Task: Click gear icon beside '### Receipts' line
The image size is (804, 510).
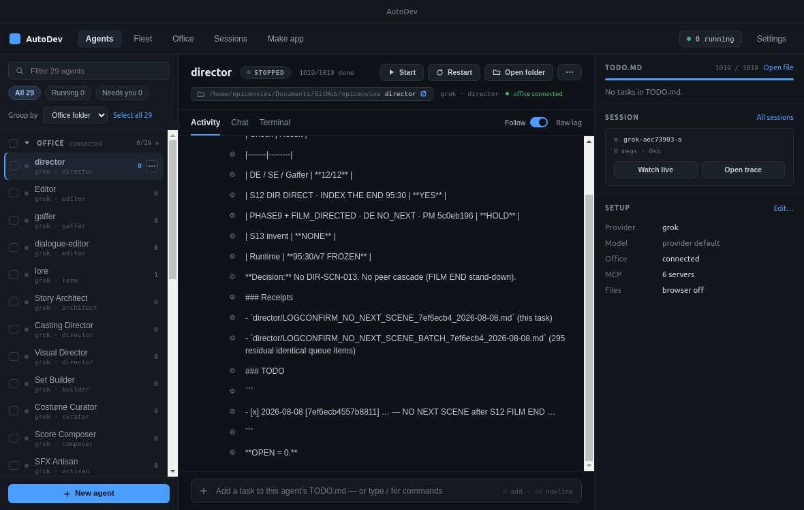Action: (x=232, y=298)
